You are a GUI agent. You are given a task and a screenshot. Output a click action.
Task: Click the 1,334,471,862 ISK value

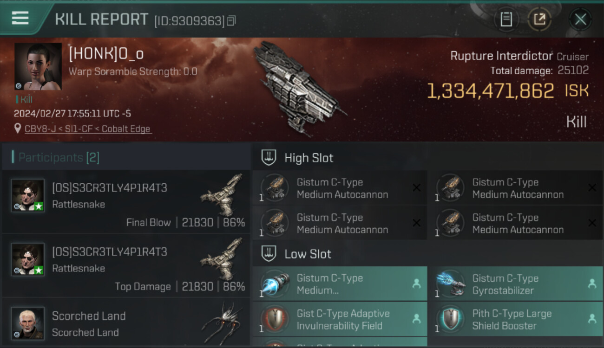point(507,91)
